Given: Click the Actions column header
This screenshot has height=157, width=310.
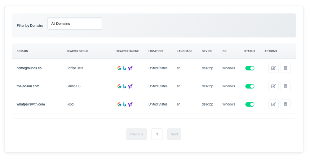Looking at the screenshot, I should (x=271, y=51).
